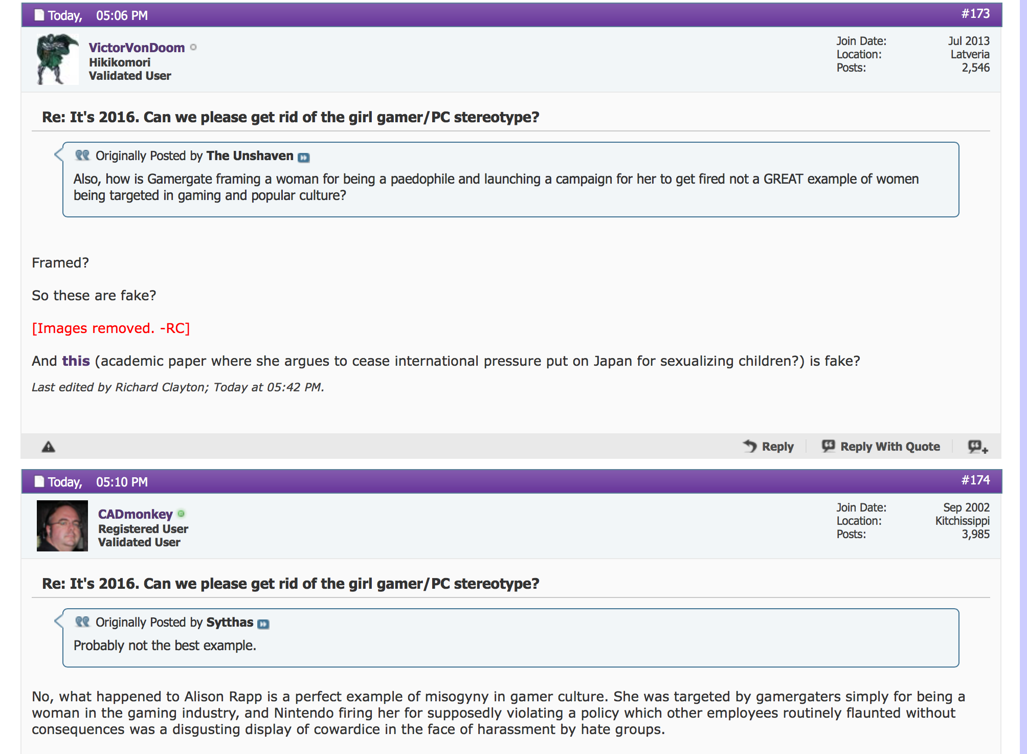The width and height of the screenshot is (1027, 754).
Task: Click VictorVonDoom's offline status indicator
Action: [193, 47]
